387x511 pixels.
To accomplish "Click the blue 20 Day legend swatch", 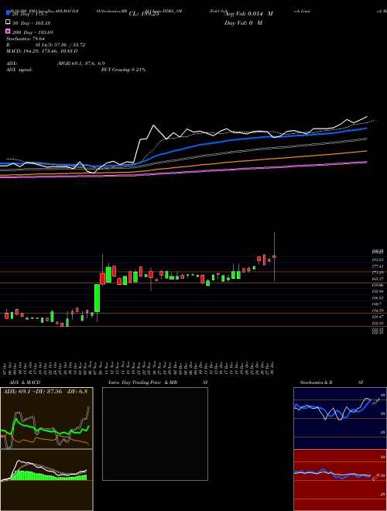I will click(x=8, y=13).
